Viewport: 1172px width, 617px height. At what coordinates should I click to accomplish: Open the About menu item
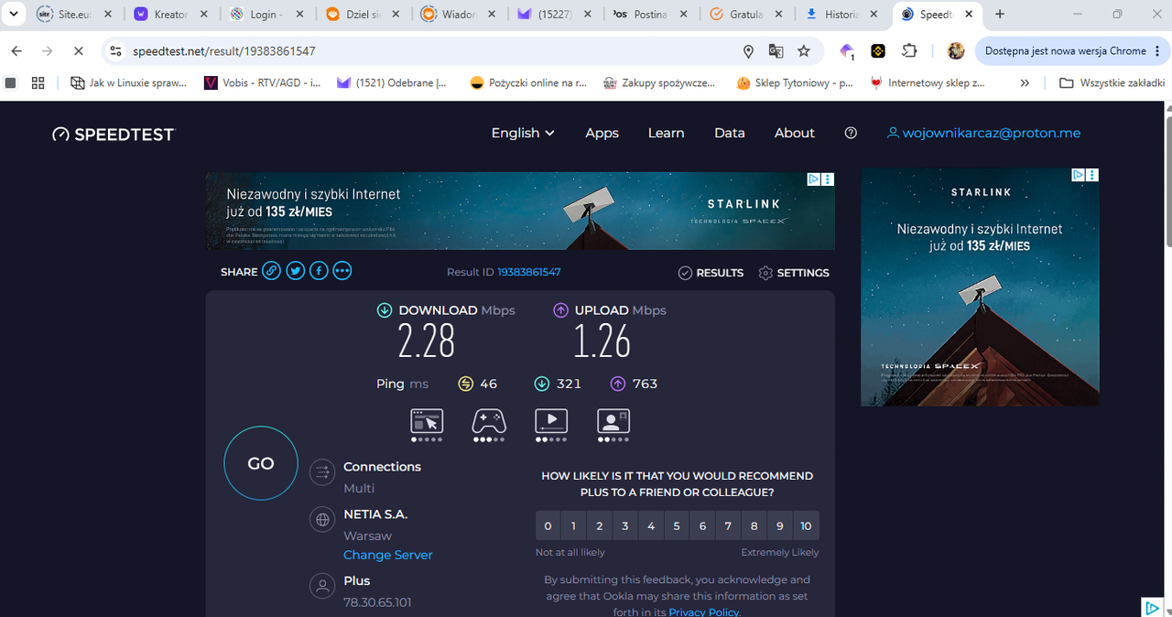tap(794, 133)
